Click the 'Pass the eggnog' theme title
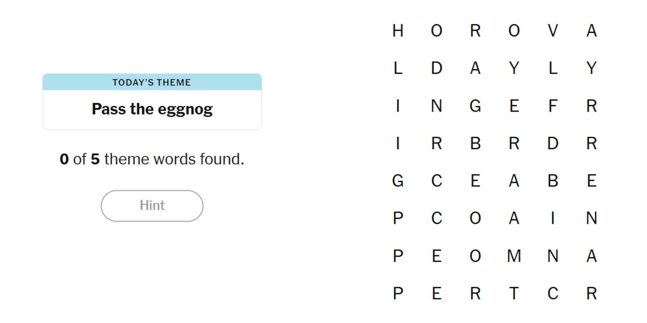This screenshot has height=323, width=647. 152,109
